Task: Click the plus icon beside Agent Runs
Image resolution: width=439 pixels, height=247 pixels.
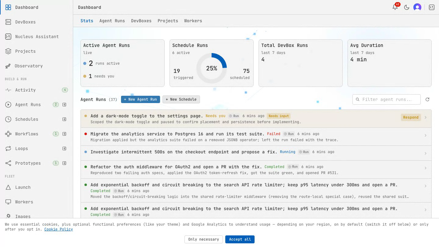Action: [64, 105]
